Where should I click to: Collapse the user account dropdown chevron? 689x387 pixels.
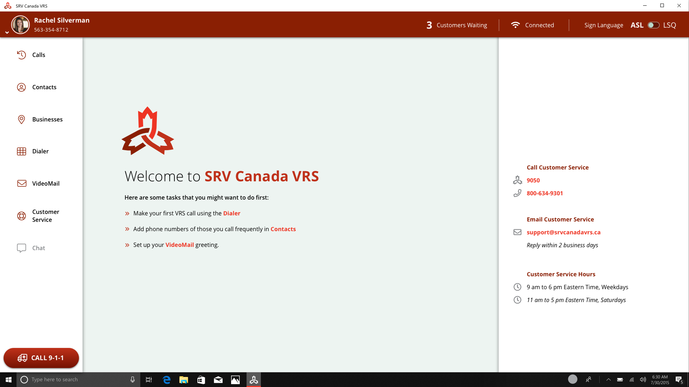click(x=6, y=32)
